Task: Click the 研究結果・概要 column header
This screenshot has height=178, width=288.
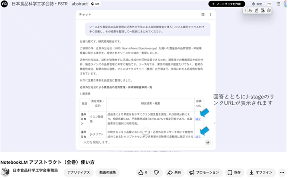Action: pos(151,104)
